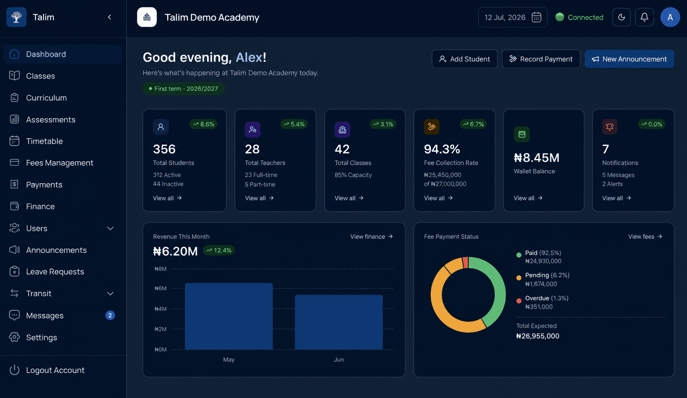Click the Logout Account power icon
The height and width of the screenshot is (398, 687).
point(15,370)
